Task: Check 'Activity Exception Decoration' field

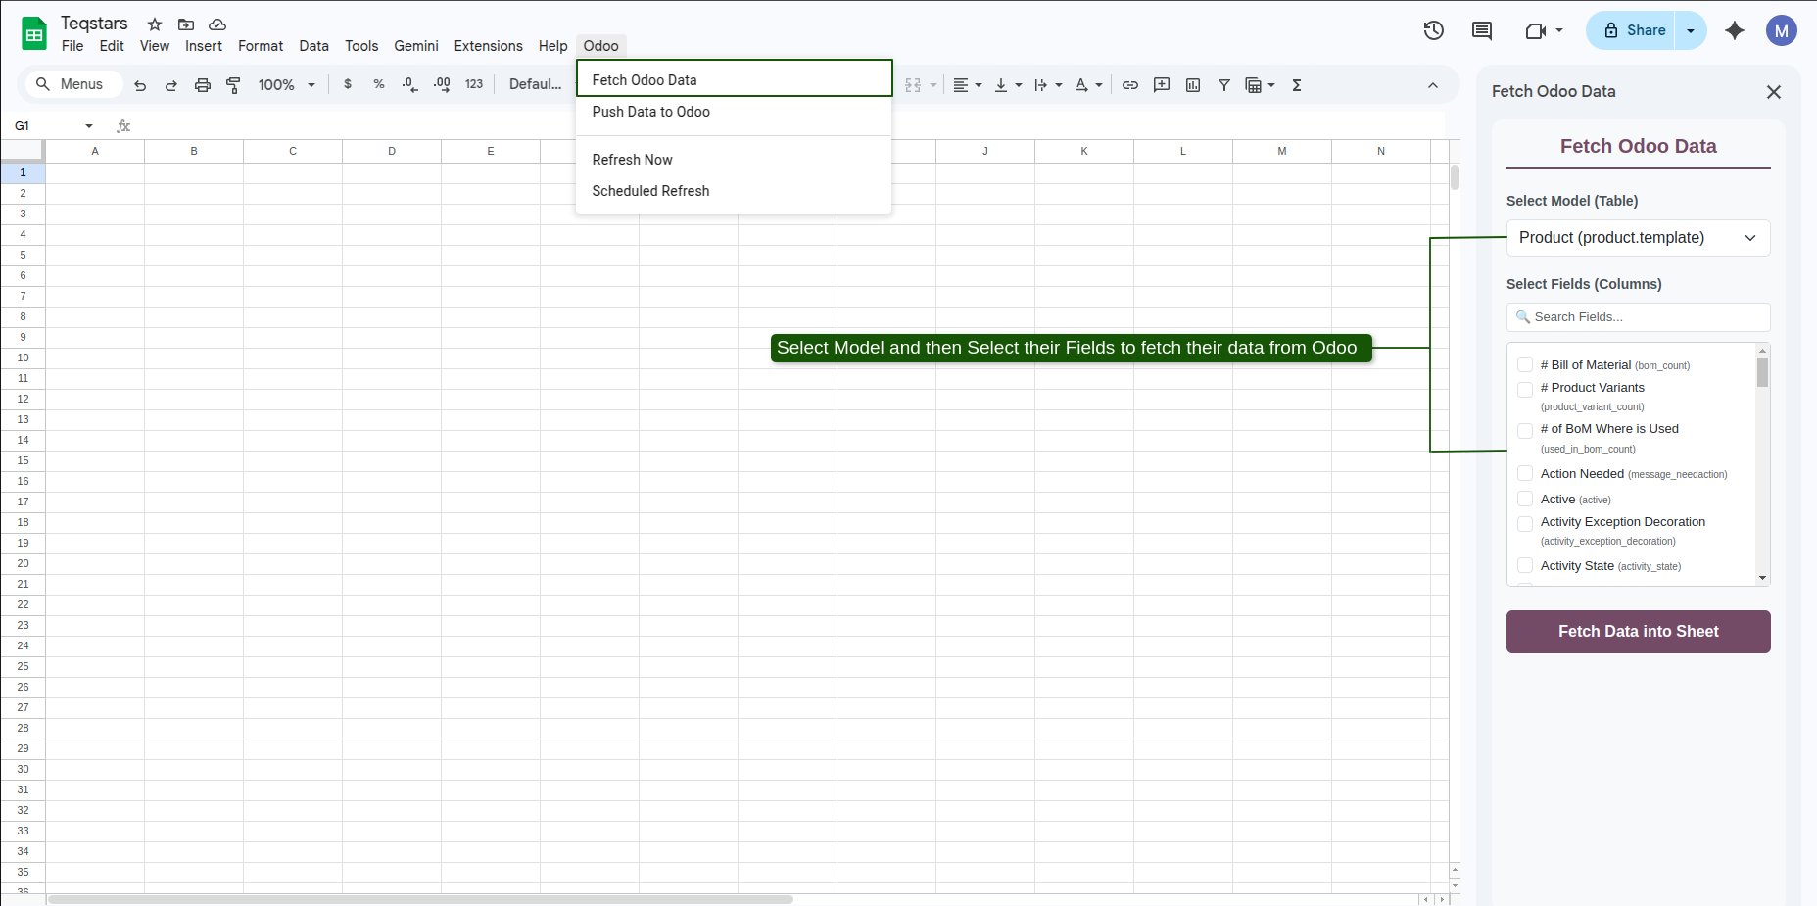Action: 1525,524
